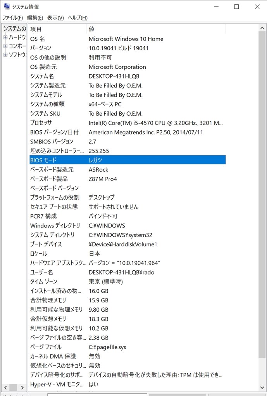Screen dimensions: 267x396
Task: Select the C:¥WINDOWS¥system32 value
Action: click(x=121, y=235)
